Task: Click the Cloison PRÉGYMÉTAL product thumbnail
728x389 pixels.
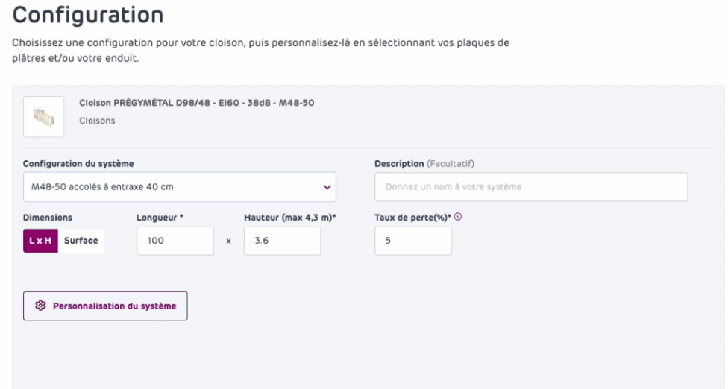Action: coord(44,117)
